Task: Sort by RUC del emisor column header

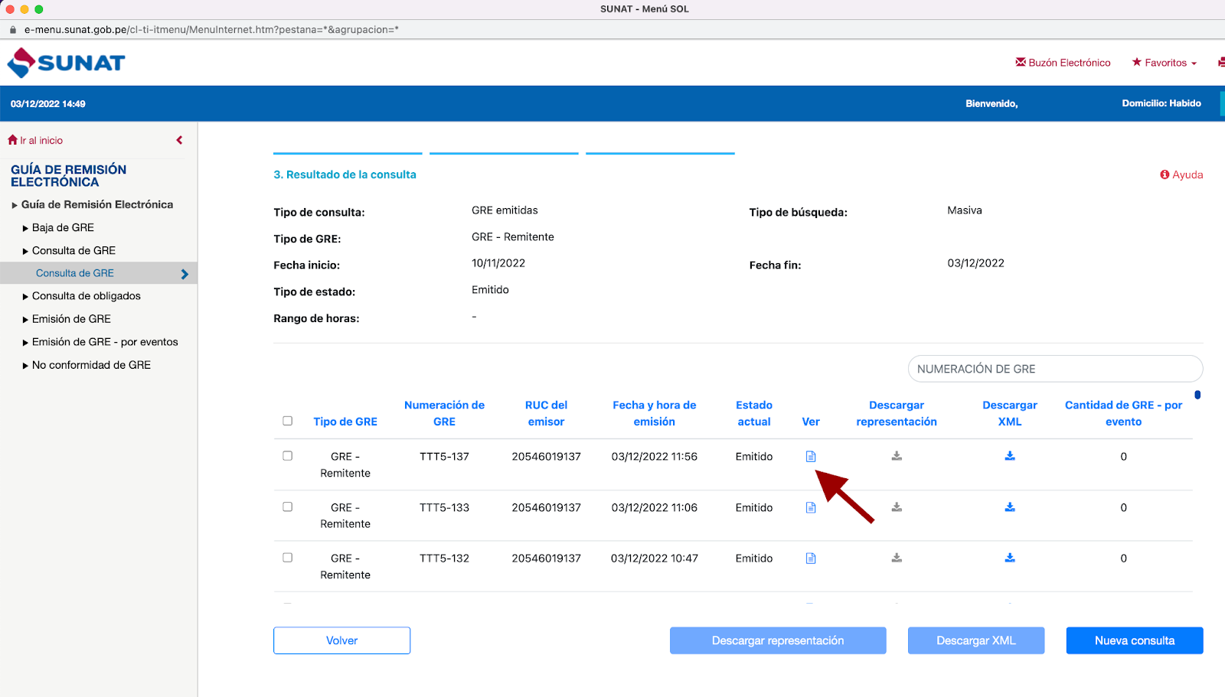Action: point(546,413)
